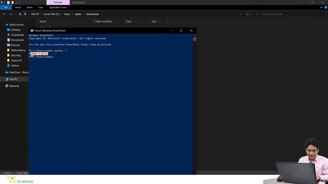
Task: Go forward using the Forward arrow
Action: (10, 14)
